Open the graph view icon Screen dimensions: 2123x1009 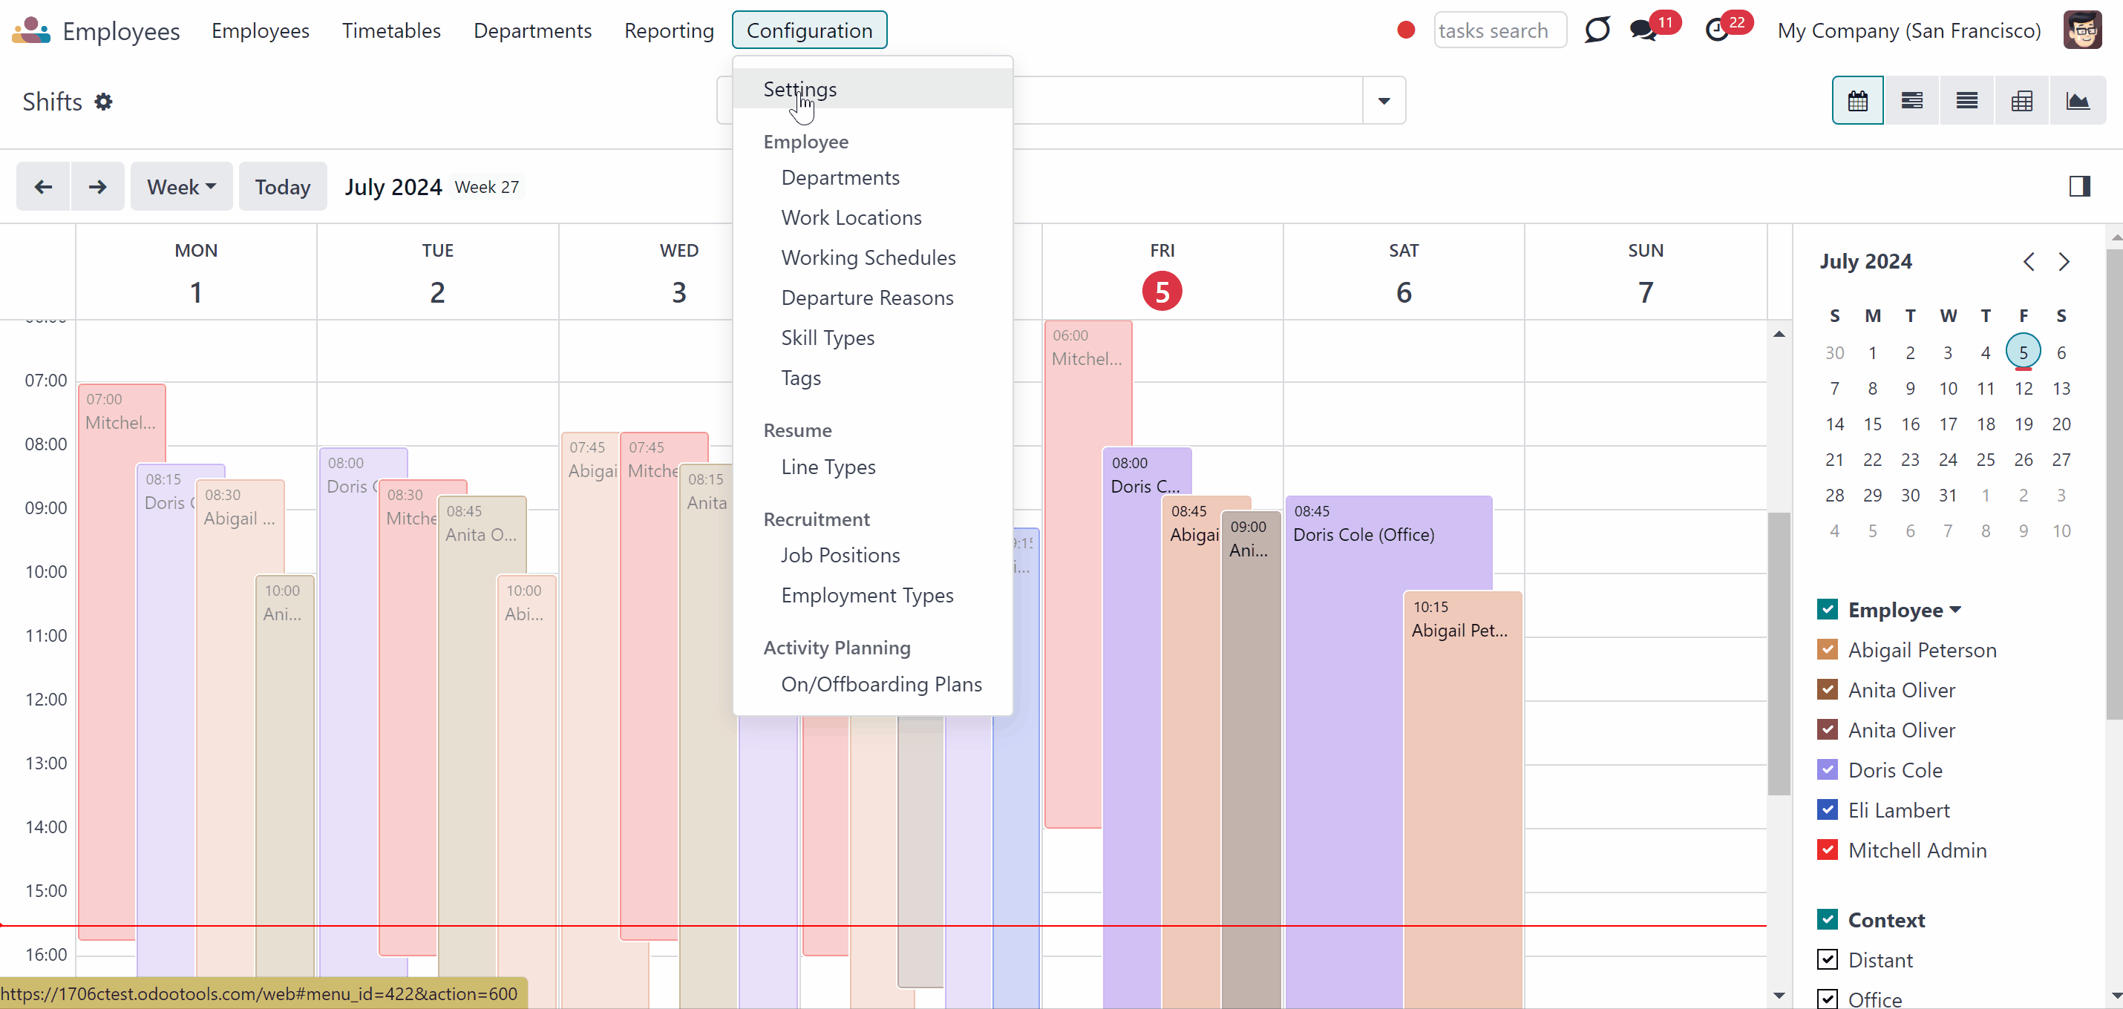pos(2077,100)
